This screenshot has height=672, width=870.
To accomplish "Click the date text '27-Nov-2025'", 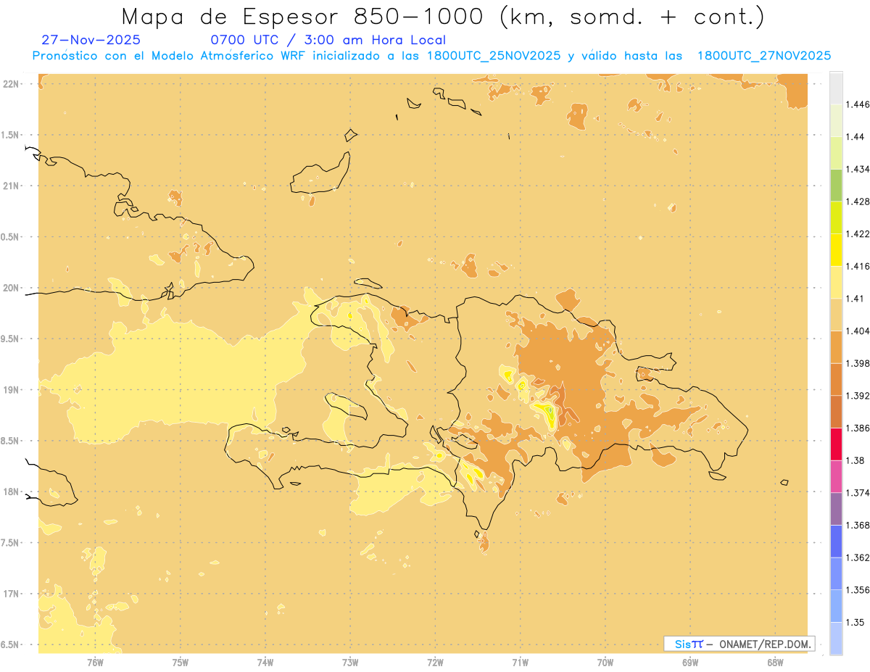I will tap(91, 40).
